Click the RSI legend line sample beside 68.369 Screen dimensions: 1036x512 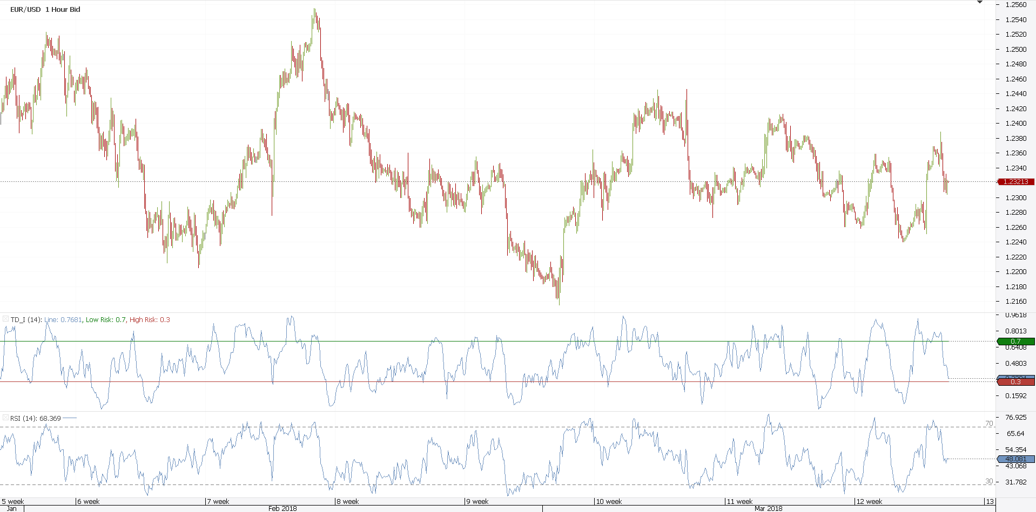(x=70, y=418)
